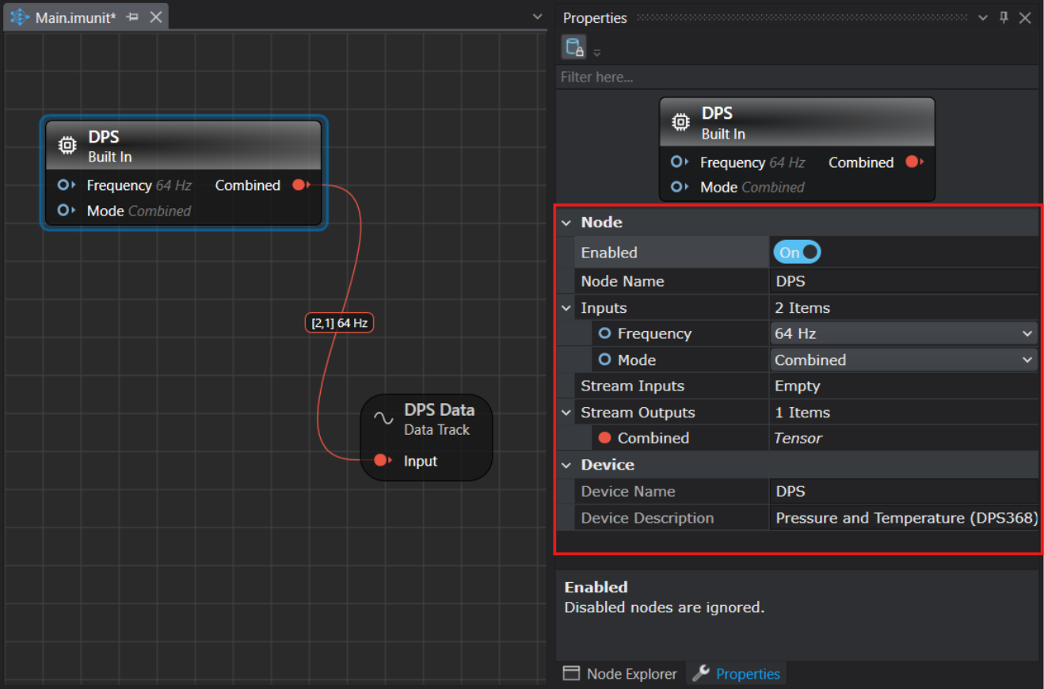1044x689 pixels.
Task: Click the DPS node chip icon on canvas
Action: [x=67, y=146]
